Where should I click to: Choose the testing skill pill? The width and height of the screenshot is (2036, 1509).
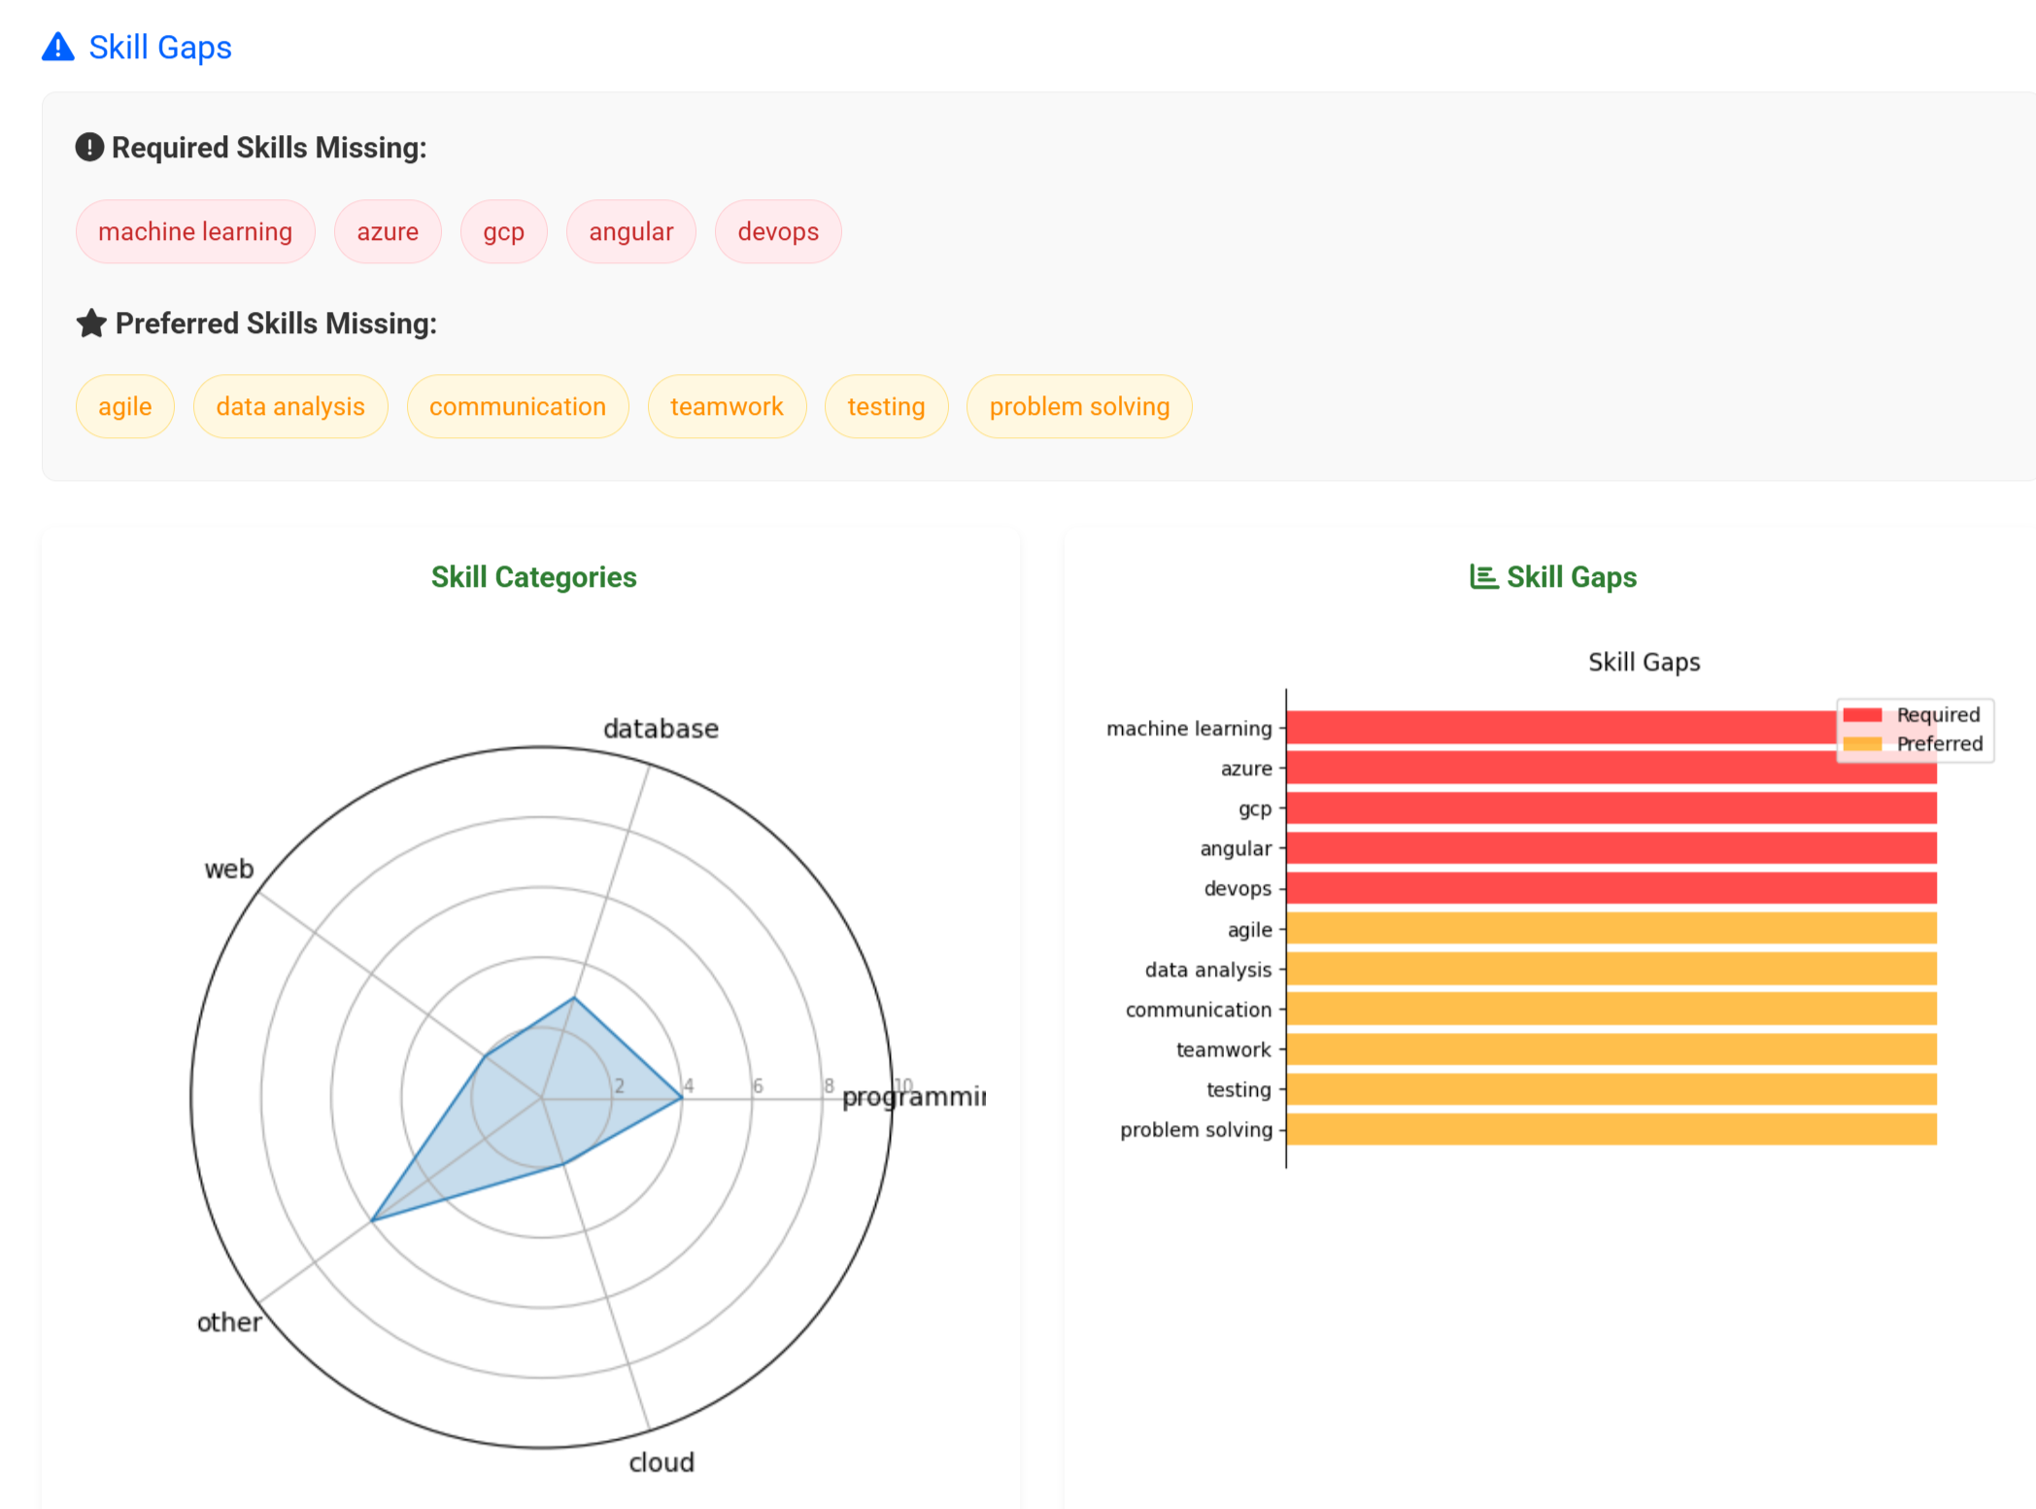(x=885, y=406)
